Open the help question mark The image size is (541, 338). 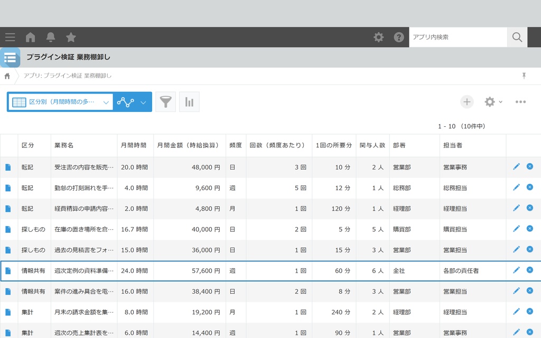[399, 37]
